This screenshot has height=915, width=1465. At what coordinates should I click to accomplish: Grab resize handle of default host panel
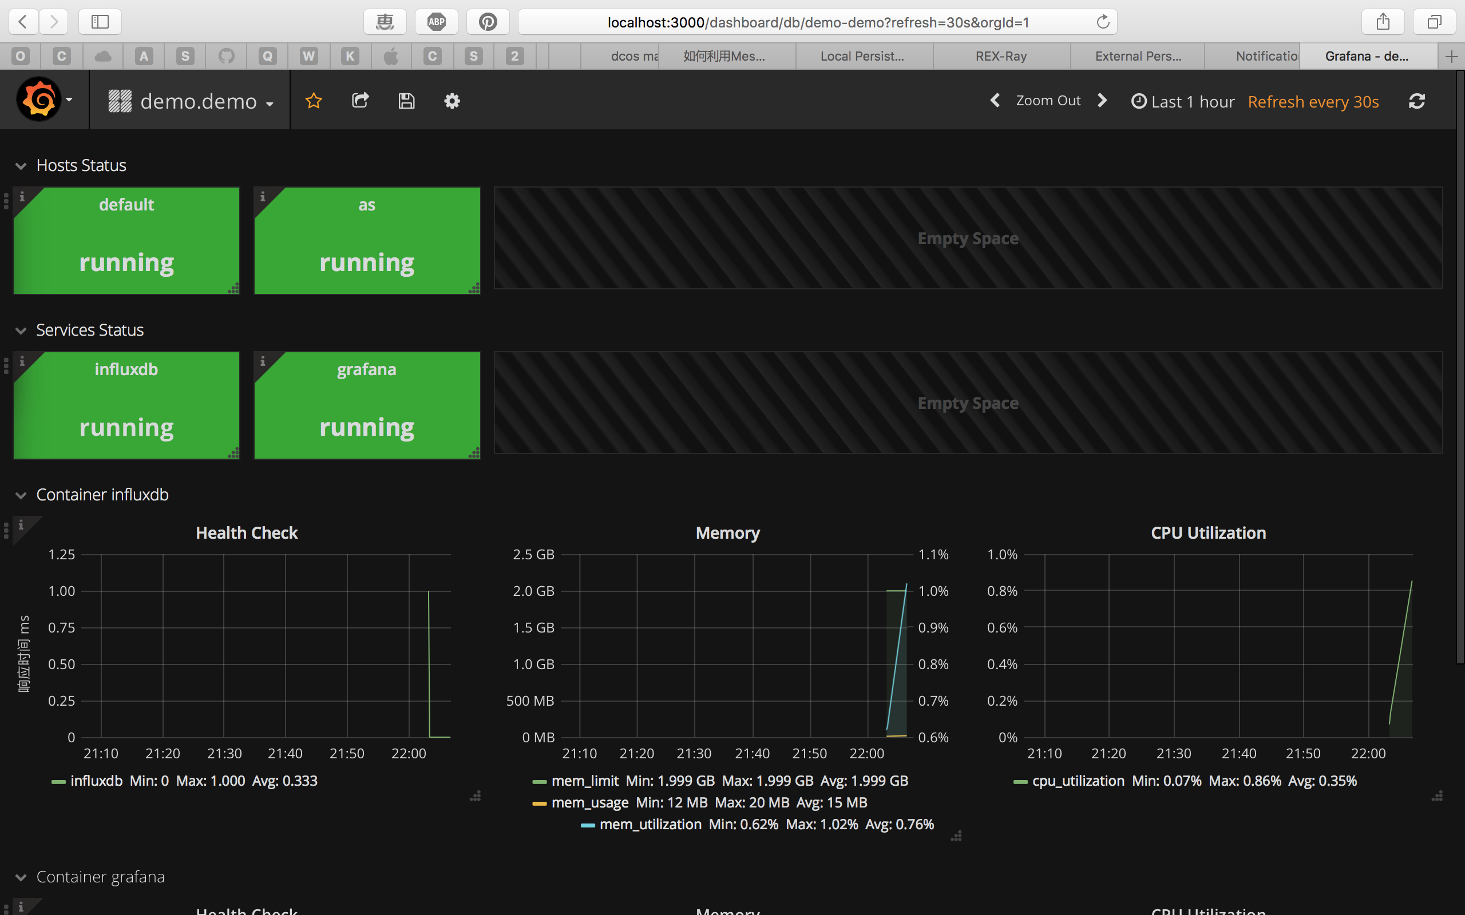click(233, 288)
